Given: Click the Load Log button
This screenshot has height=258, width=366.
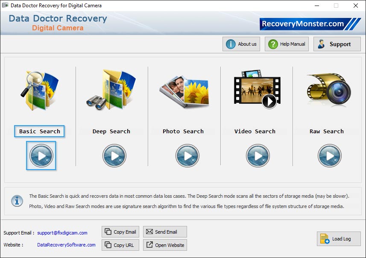Looking at the screenshot, I should [x=339, y=239].
